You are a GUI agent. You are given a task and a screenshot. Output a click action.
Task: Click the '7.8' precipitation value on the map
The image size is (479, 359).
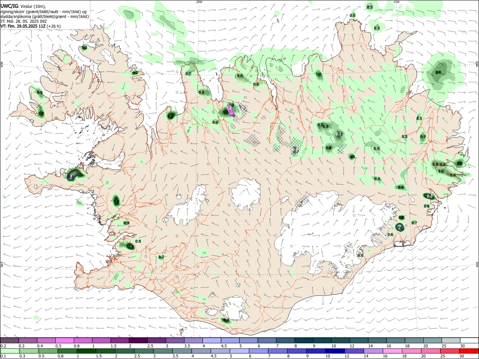click(x=399, y=228)
